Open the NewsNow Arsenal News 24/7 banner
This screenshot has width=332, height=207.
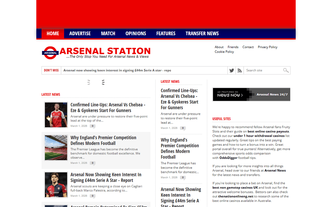[x=251, y=94]
